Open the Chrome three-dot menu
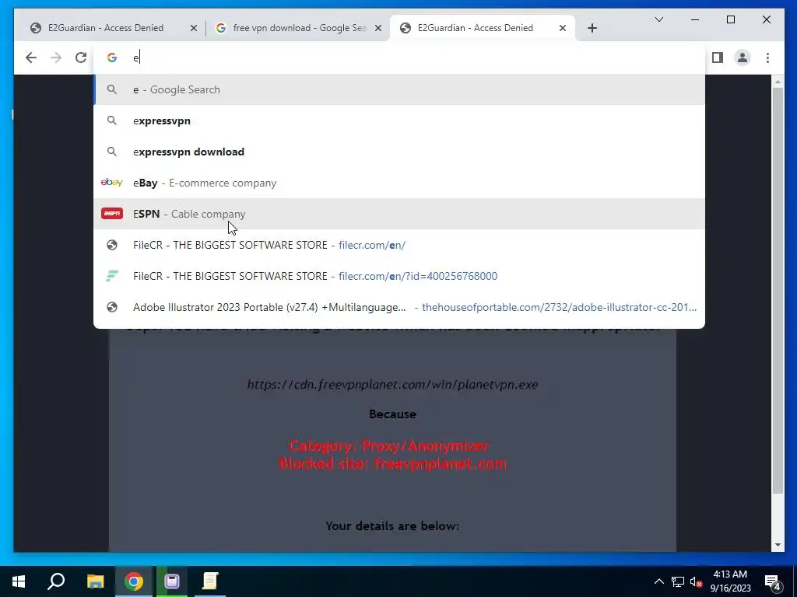This screenshot has height=597, width=797. (767, 58)
